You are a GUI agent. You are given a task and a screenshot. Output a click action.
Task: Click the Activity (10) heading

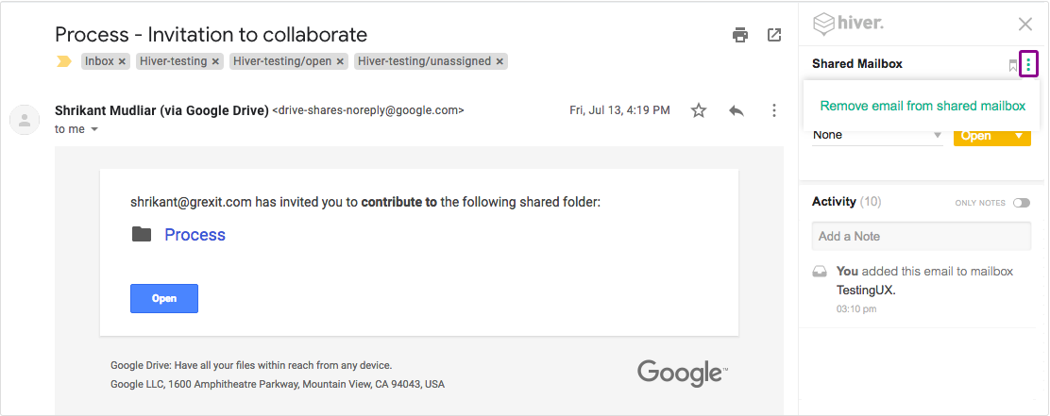coord(846,201)
